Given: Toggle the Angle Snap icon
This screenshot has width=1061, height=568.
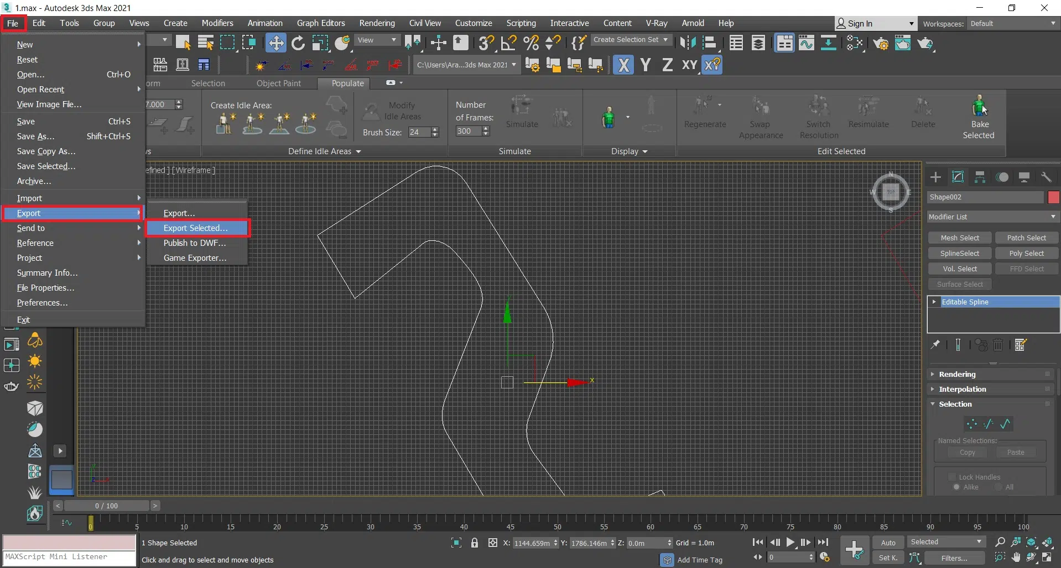Looking at the screenshot, I should coord(508,43).
